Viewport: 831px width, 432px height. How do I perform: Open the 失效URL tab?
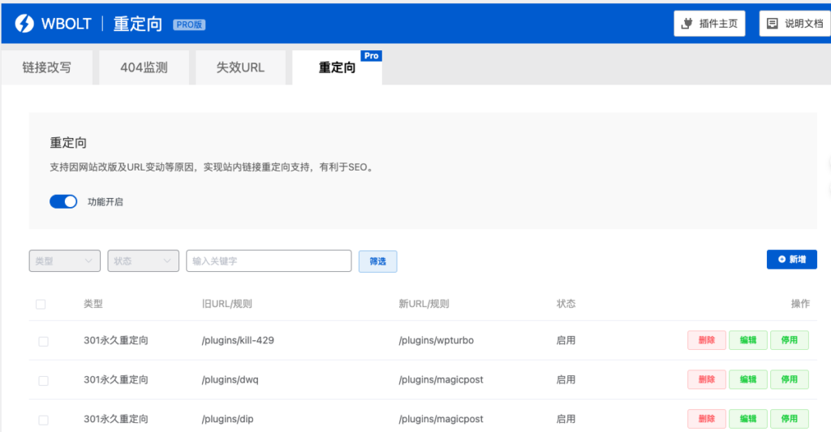[x=240, y=67]
